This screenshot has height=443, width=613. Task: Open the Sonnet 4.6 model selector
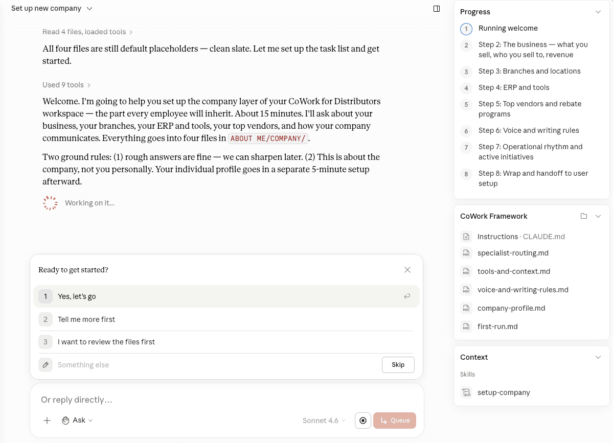pos(324,421)
